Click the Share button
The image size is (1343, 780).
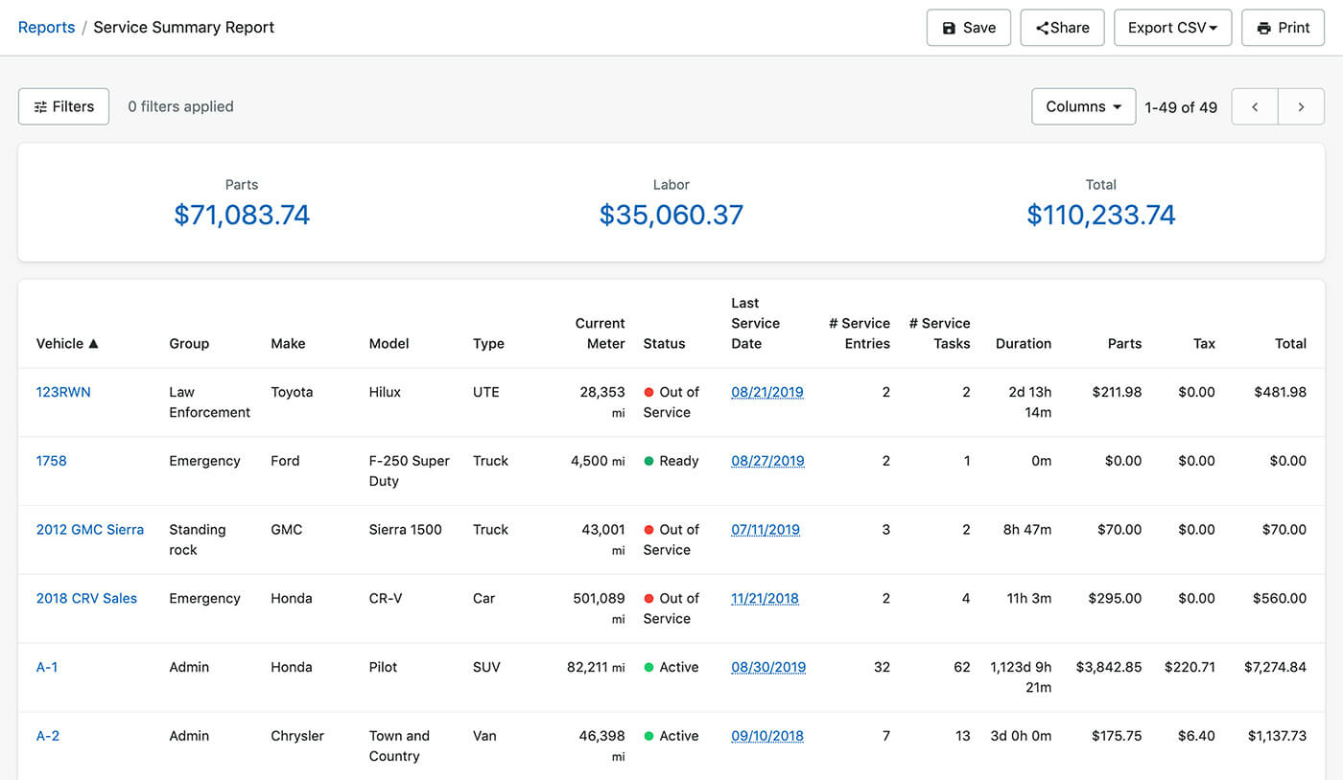pos(1062,28)
